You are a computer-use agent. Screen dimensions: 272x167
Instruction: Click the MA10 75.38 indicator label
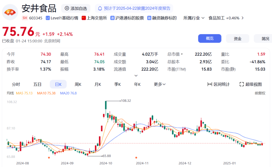click(46, 93)
